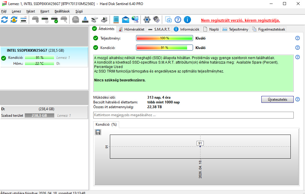Click the 91 data point on the graph
Image resolution: width=305 pixels, height=194 pixels.
(x=200, y=146)
